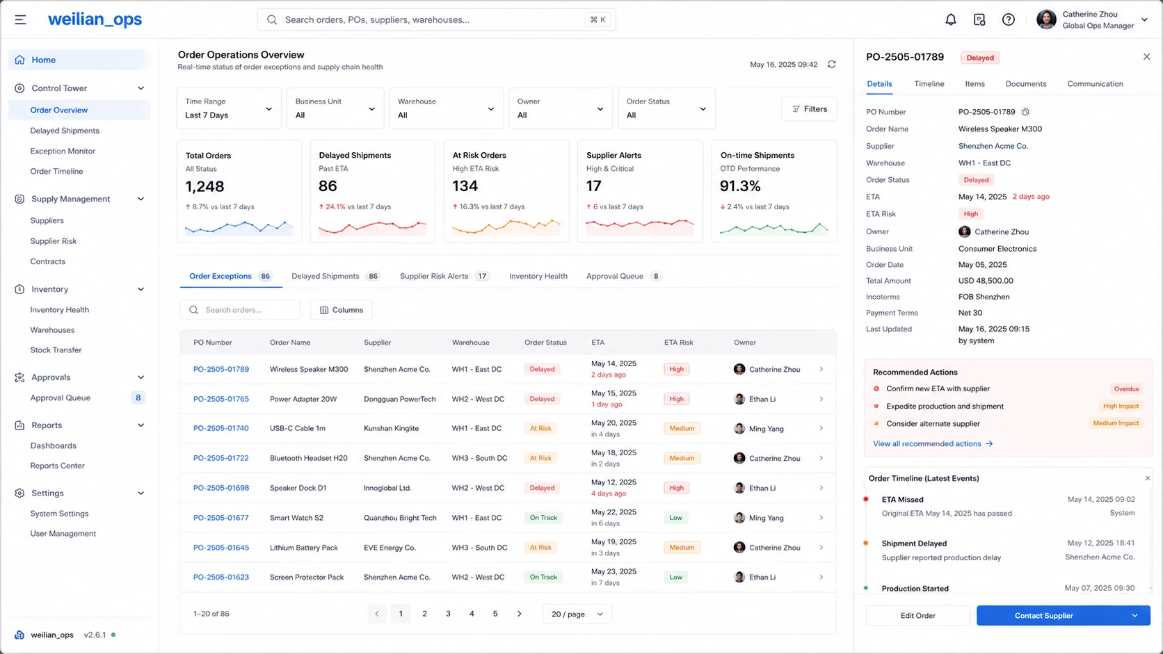
Task: Go to page 3 in pagination
Action: 448,614
